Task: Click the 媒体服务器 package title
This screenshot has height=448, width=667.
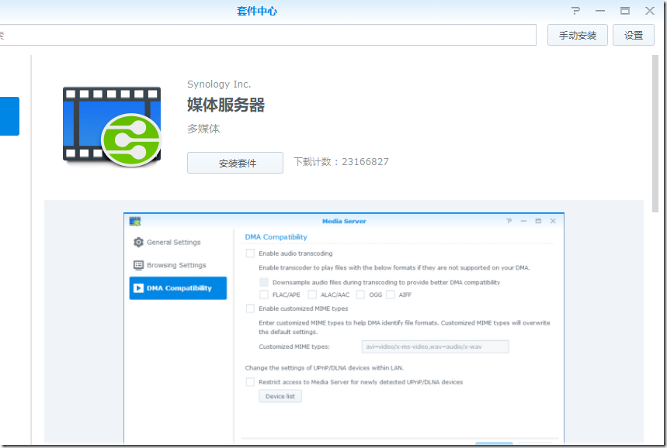Action: click(x=226, y=105)
